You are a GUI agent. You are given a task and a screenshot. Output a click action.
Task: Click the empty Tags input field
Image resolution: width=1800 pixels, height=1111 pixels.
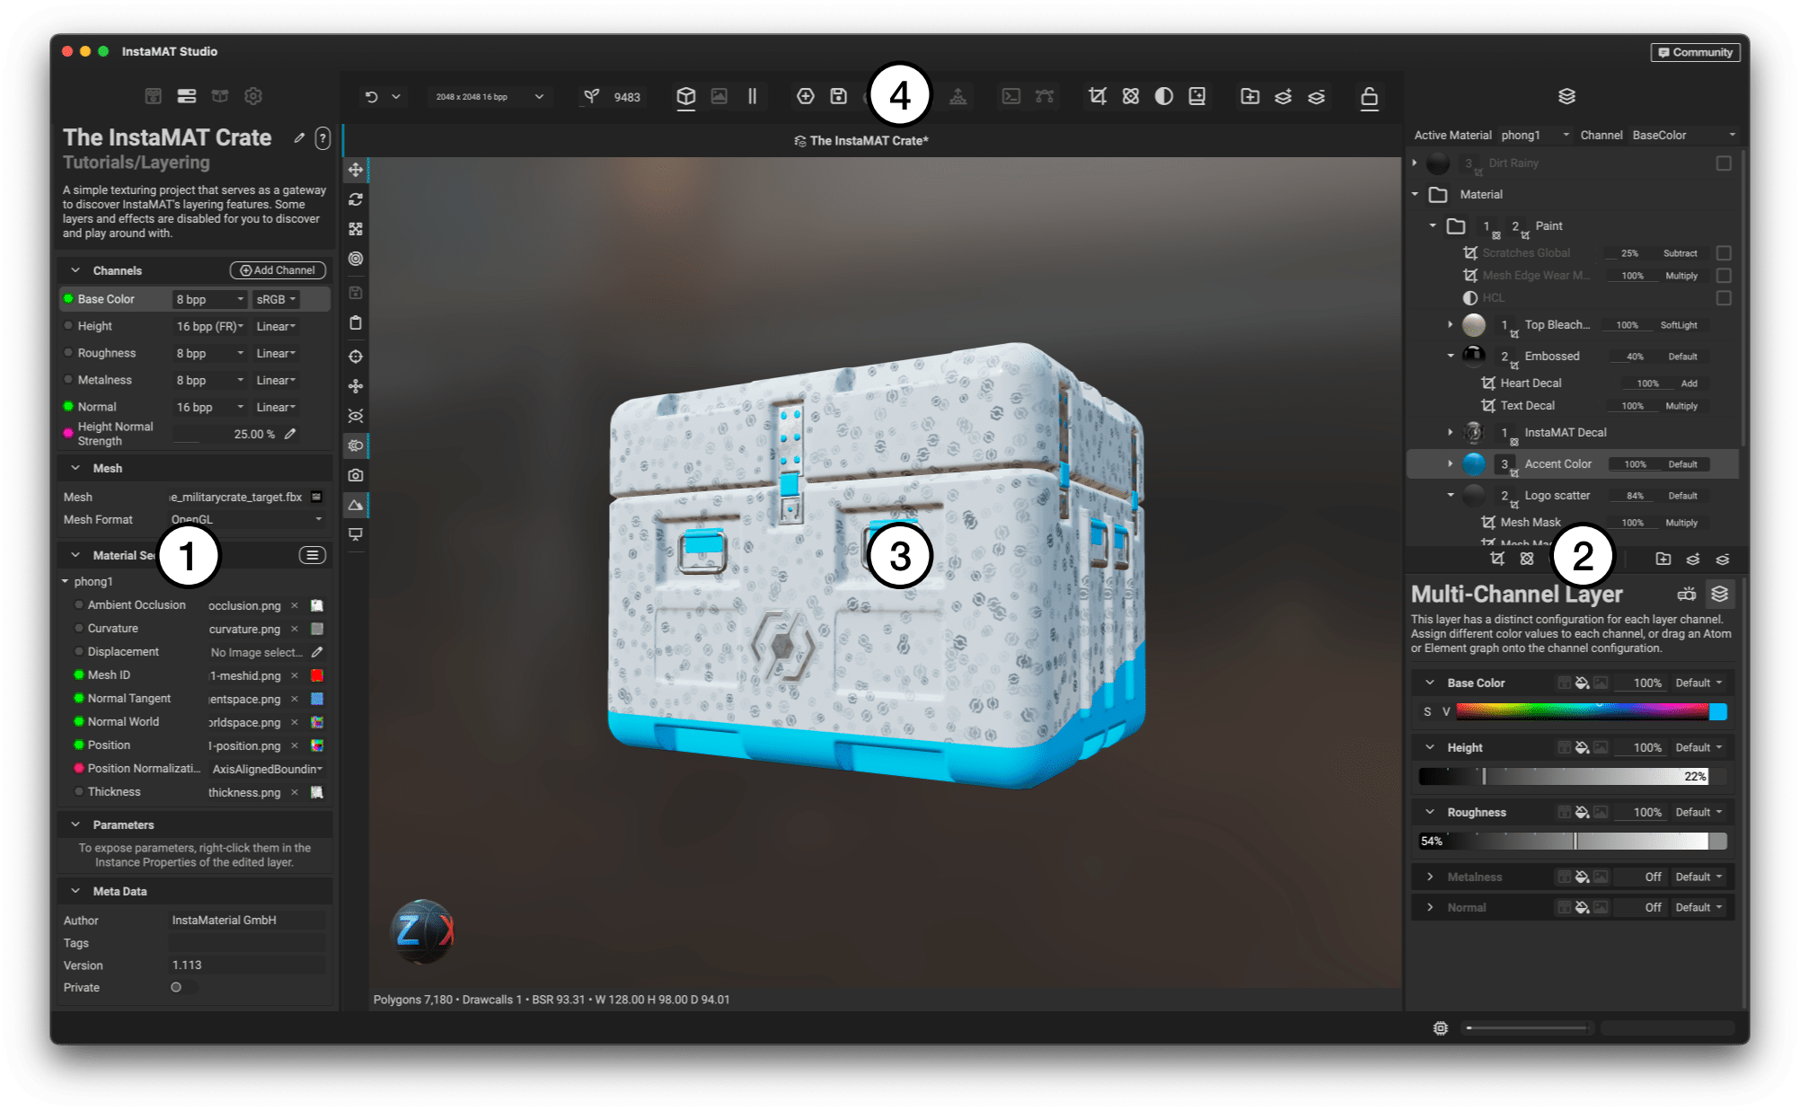pos(247,942)
